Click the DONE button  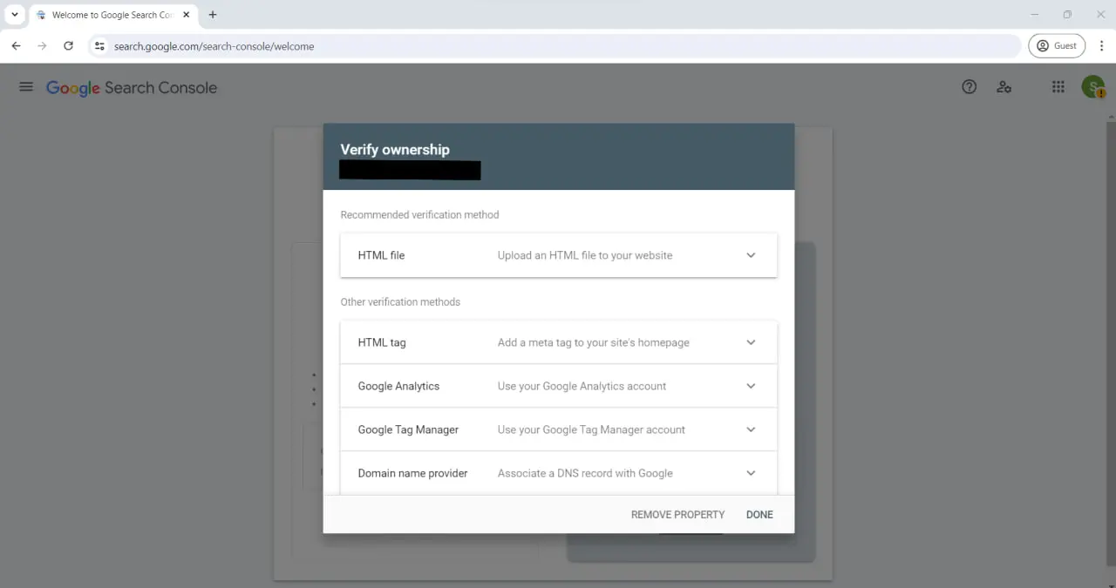tap(759, 515)
